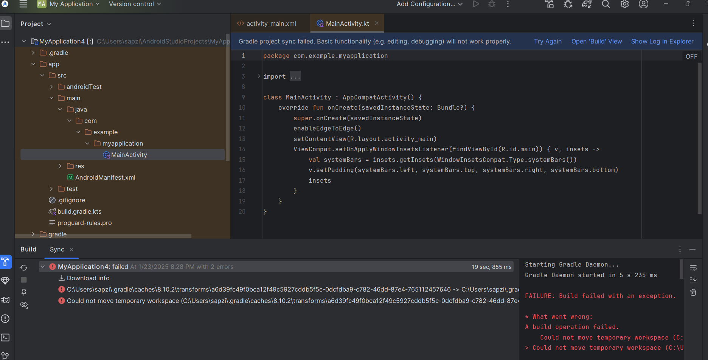
Task: Open the diamond gem tool window icon
Action: click(x=5, y=281)
